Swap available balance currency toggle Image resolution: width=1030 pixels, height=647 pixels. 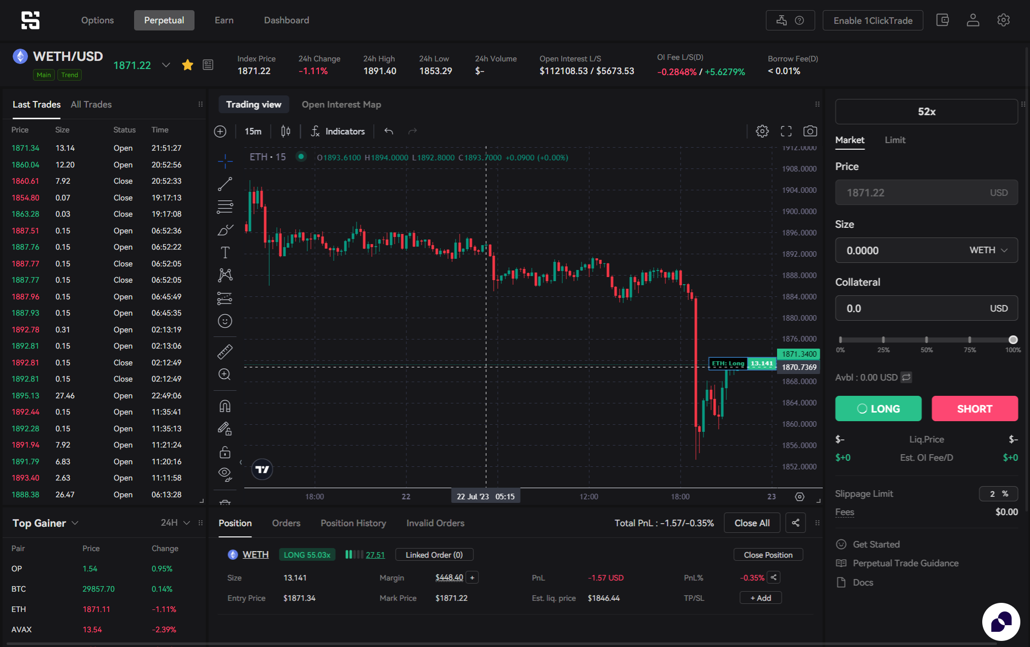click(x=907, y=377)
